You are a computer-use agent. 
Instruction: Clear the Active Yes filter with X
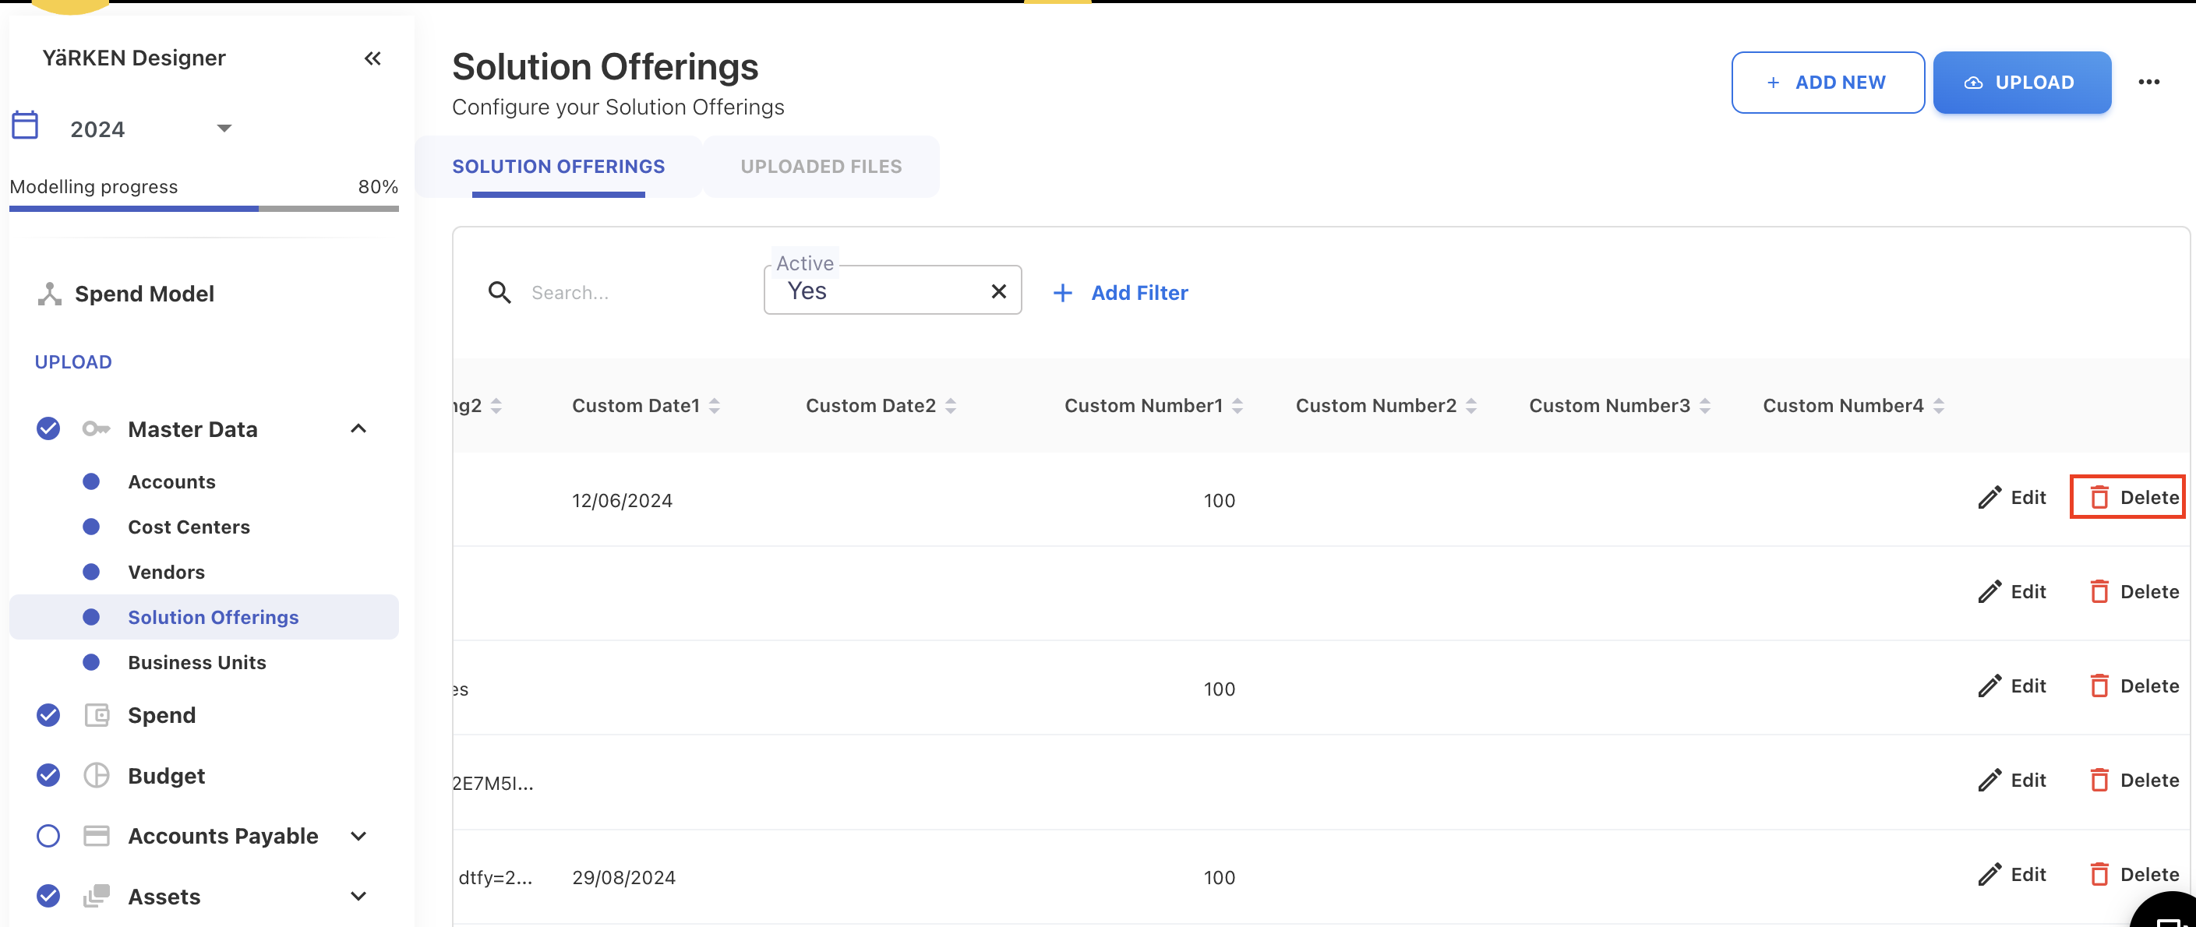(998, 291)
